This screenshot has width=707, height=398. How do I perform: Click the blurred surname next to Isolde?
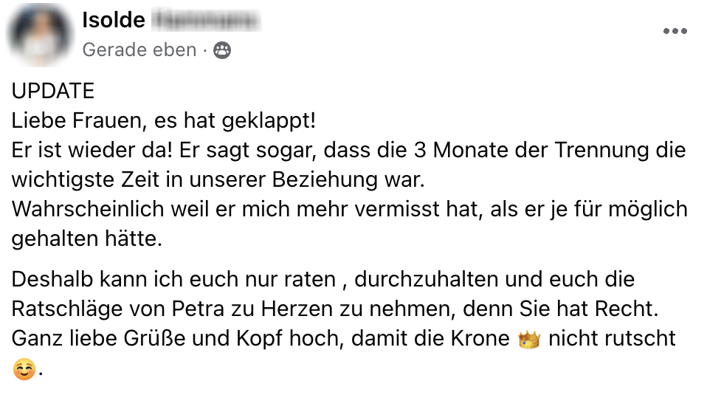pos(207,21)
